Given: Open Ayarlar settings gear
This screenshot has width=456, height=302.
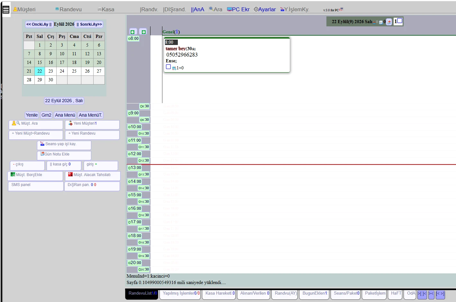Looking at the screenshot, I should (265, 9).
